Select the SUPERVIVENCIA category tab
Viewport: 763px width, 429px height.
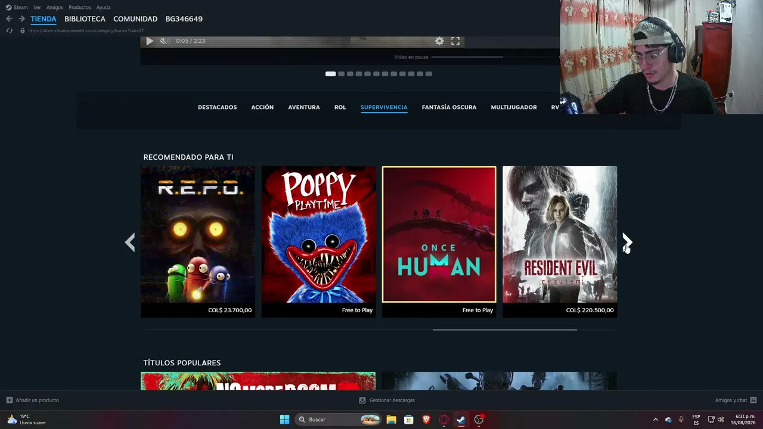coord(384,107)
